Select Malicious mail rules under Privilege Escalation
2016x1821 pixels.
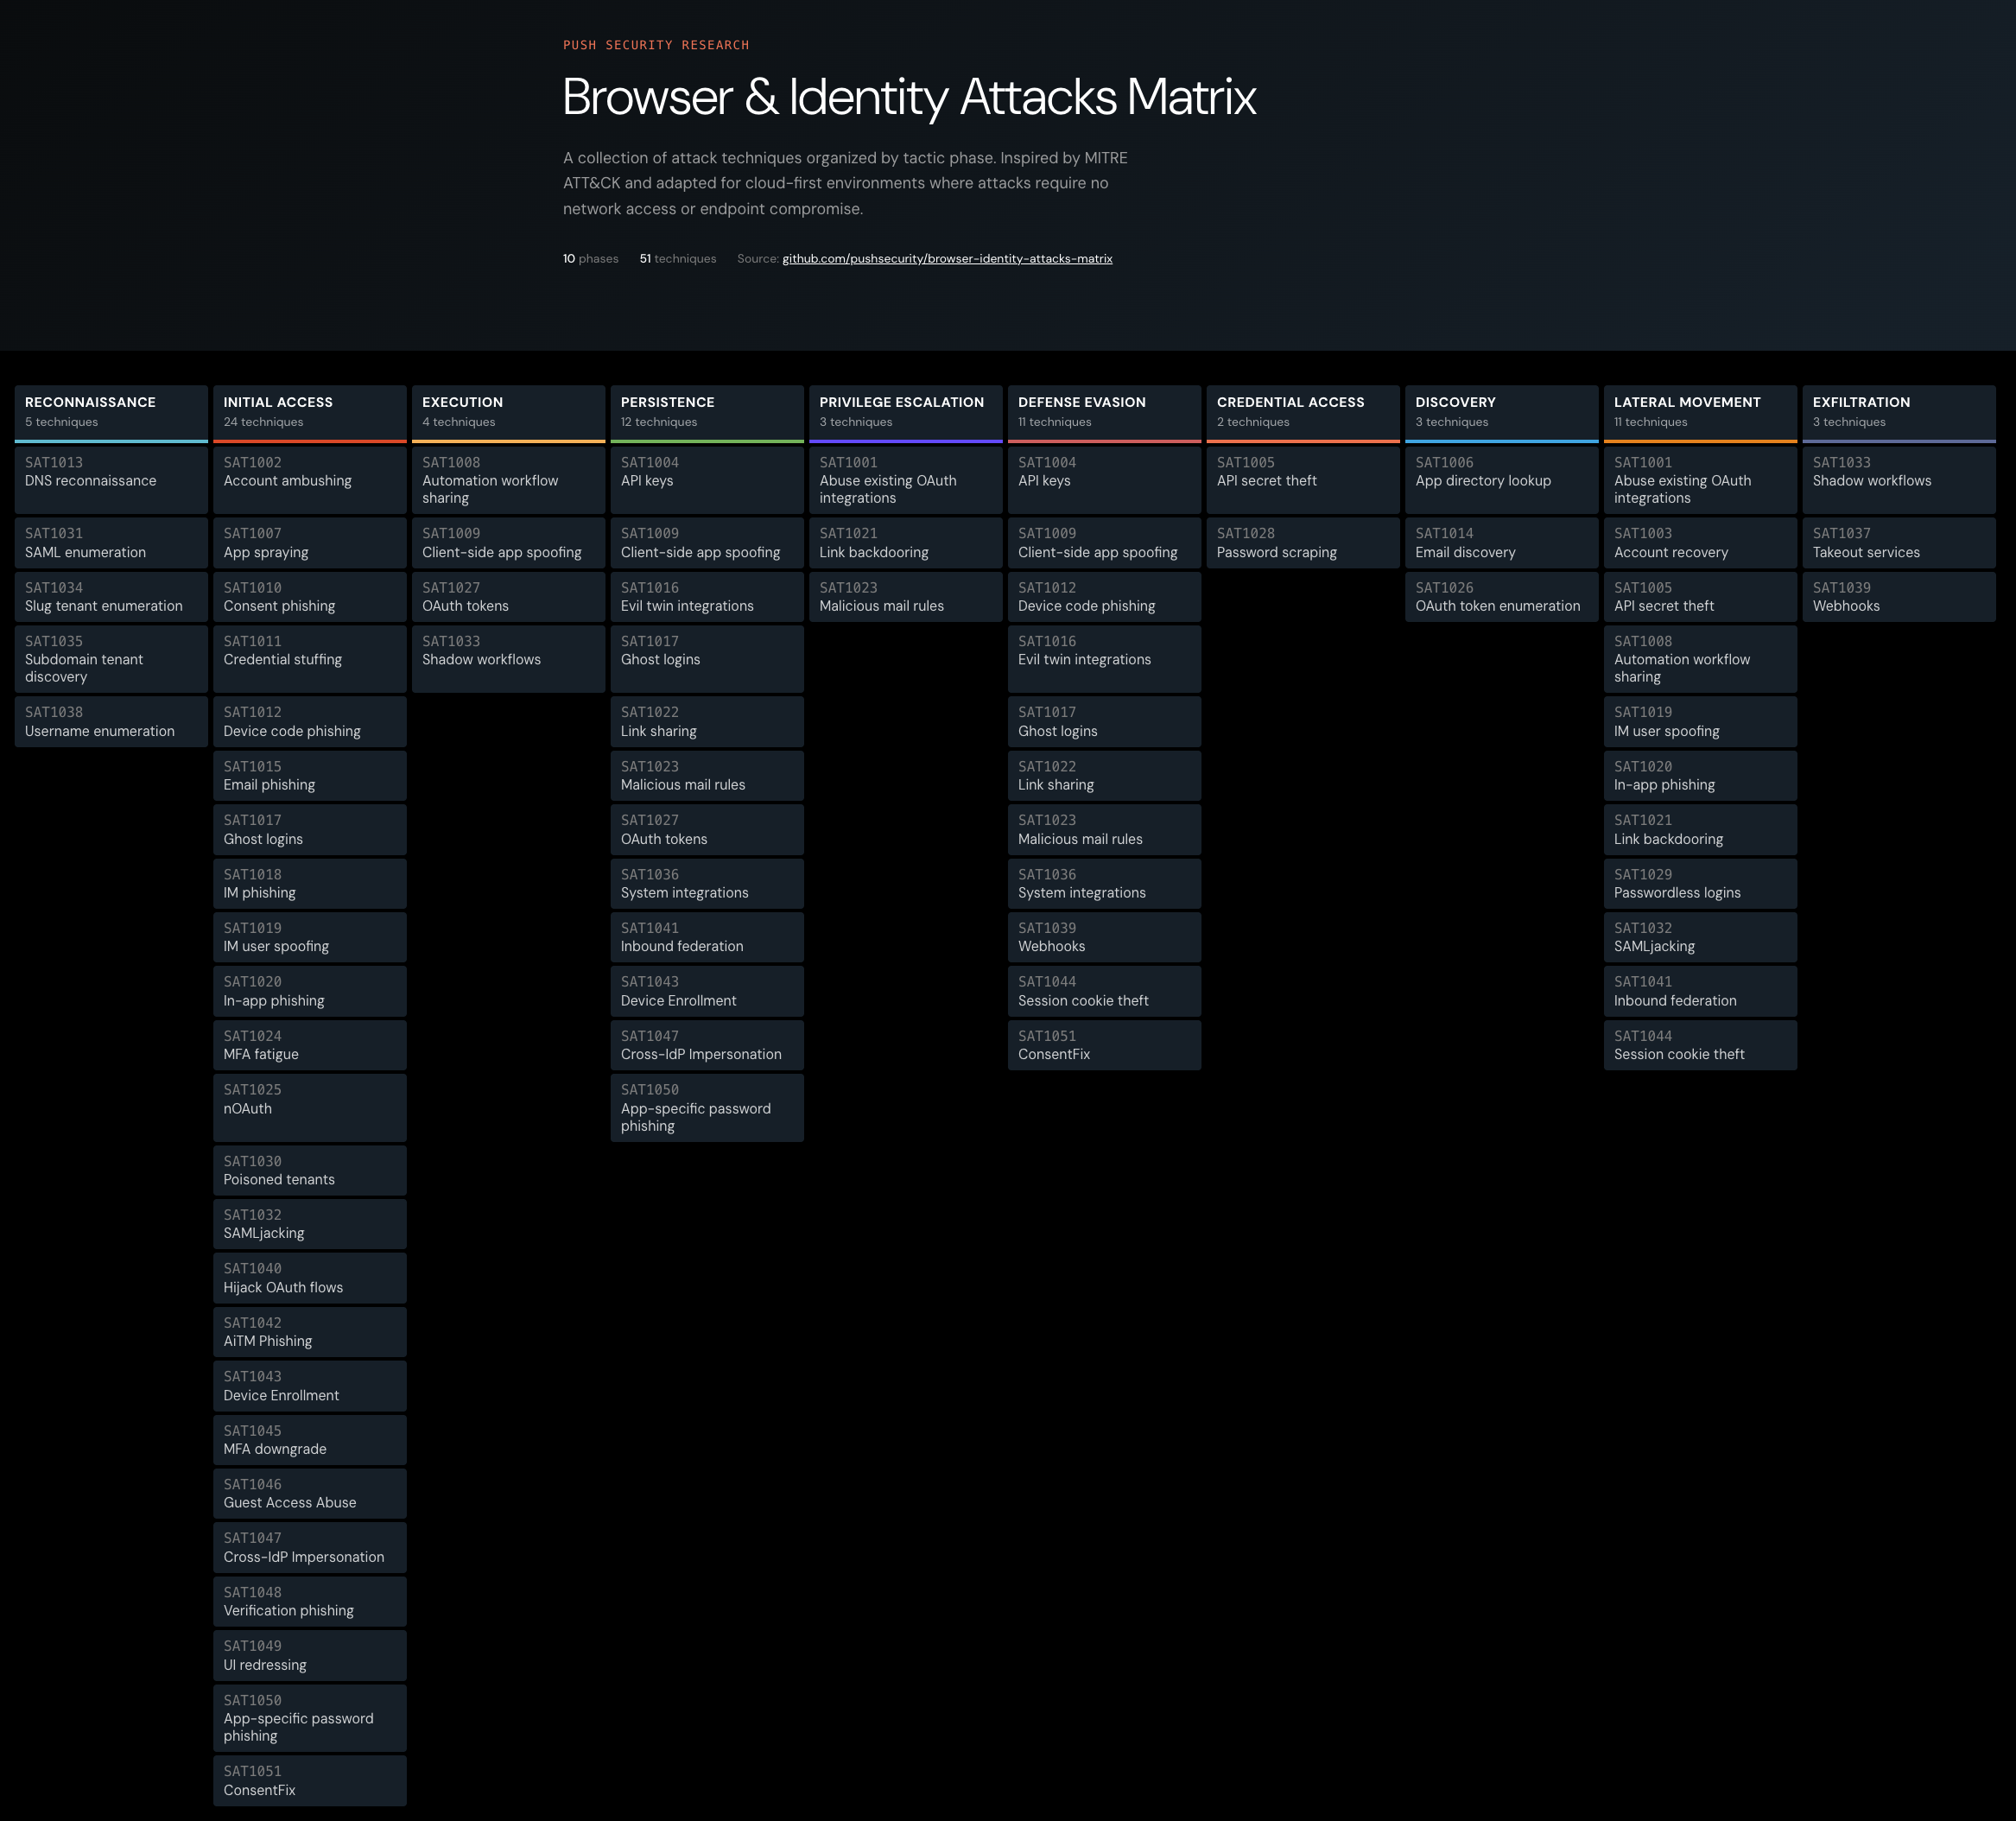[x=906, y=597]
